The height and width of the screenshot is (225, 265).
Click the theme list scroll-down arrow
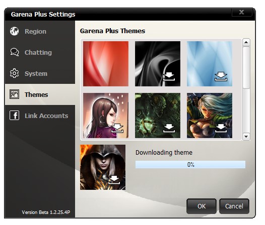point(246,137)
